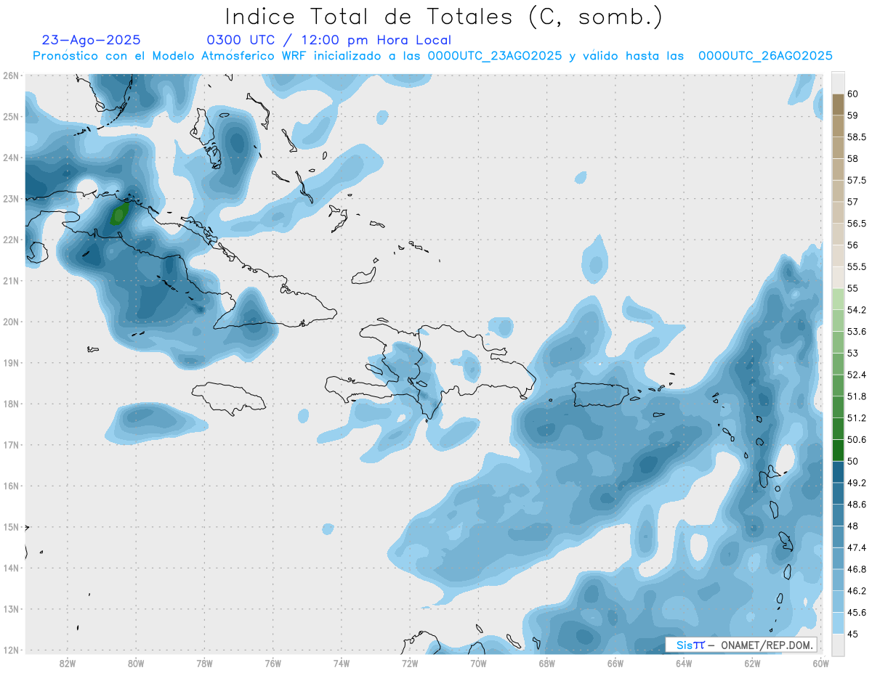Click the light green colorbar segment between 54.2 and 55

tap(838, 299)
